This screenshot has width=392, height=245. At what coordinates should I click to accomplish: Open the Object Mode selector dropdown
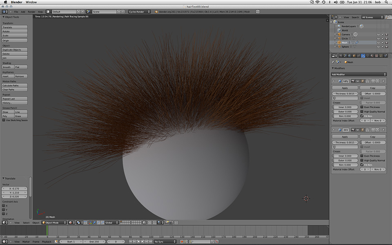click(x=54, y=223)
